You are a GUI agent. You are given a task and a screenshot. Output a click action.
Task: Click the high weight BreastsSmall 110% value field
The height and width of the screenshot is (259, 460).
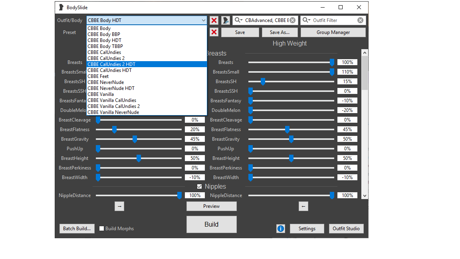[x=347, y=72]
